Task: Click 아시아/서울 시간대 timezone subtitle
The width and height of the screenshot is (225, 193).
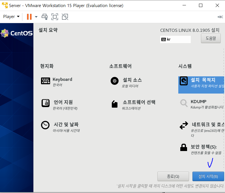Action: click(66, 130)
